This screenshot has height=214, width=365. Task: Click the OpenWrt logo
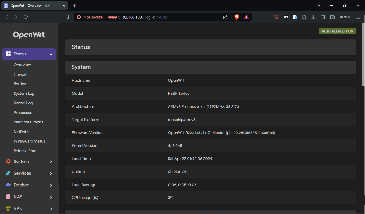click(29, 35)
